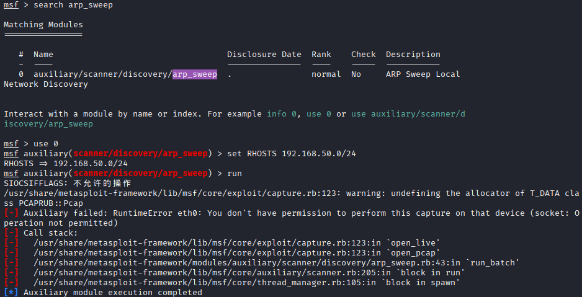Click the green 'info 0' example
Screen dimensions: 582x297
(282, 114)
